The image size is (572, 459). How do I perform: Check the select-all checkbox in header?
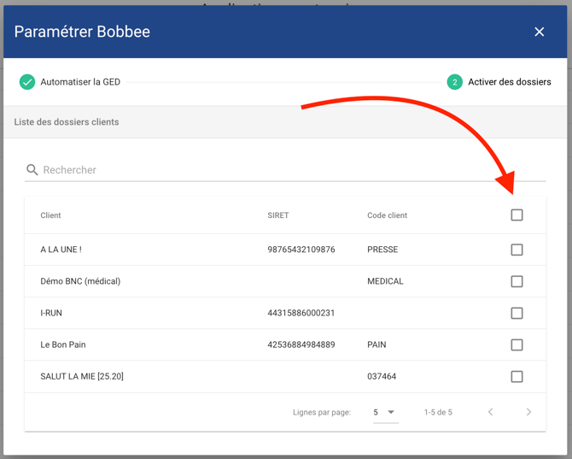(517, 215)
